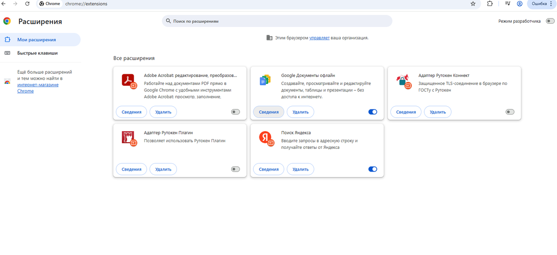557x255 pixels.
Task: Go forward with the browser forward arrow
Action: click(16, 4)
